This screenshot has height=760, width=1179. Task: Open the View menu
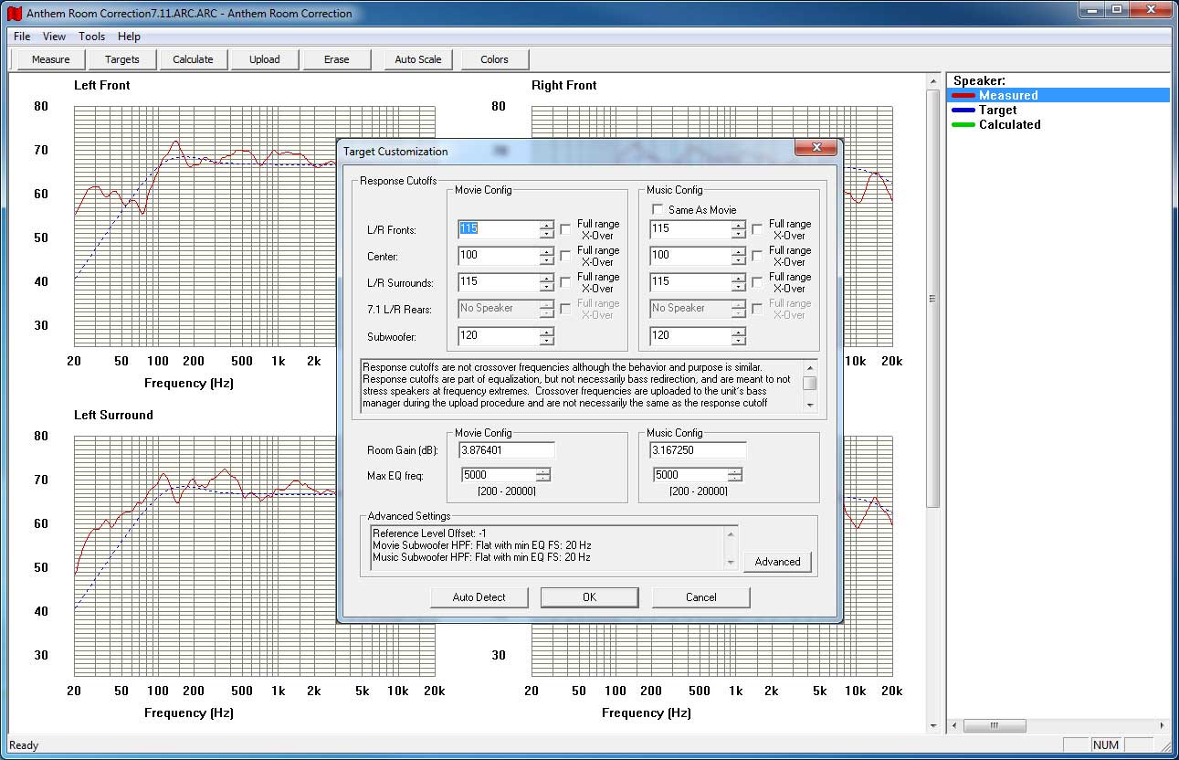pos(54,37)
